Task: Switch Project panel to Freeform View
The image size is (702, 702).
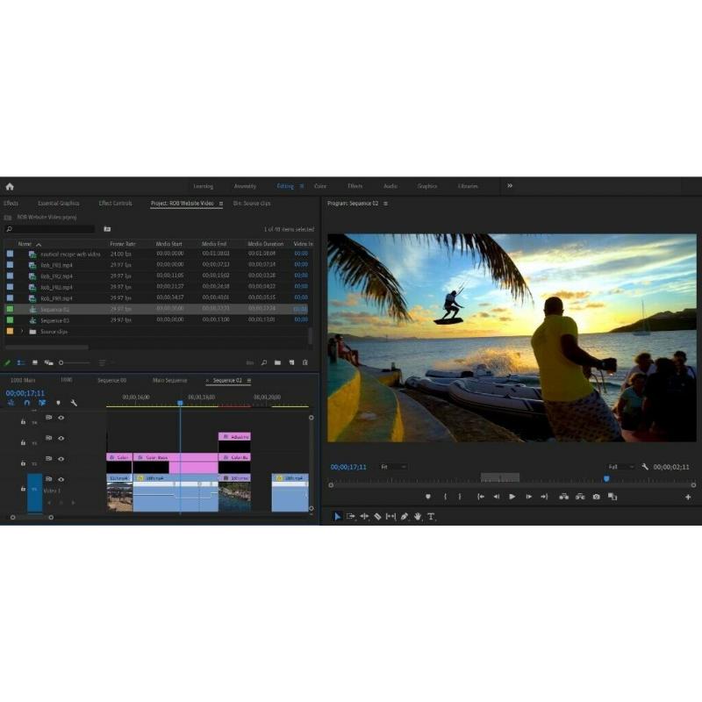Action: [49, 362]
